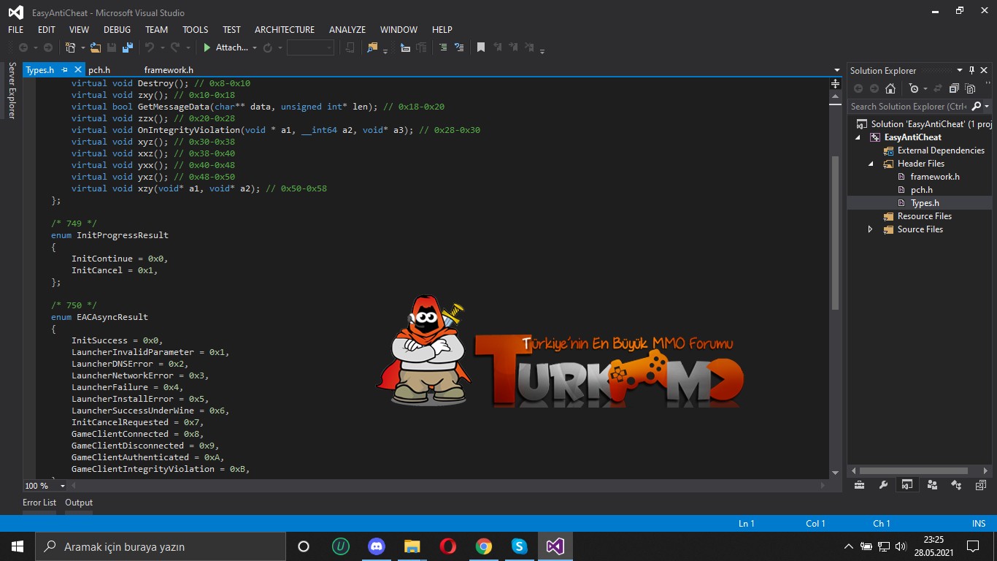Close the Types.h tab
Viewport: 997px width, 561px height.
78,70
